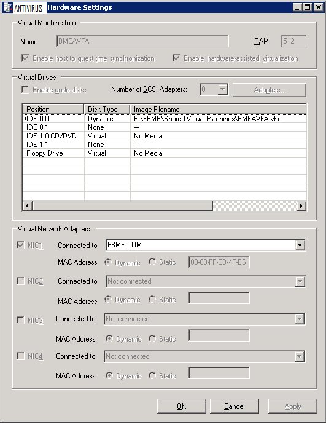The height and width of the screenshot is (424, 326).
Task: Toggle the NIC1 checkbox
Action: point(20,246)
